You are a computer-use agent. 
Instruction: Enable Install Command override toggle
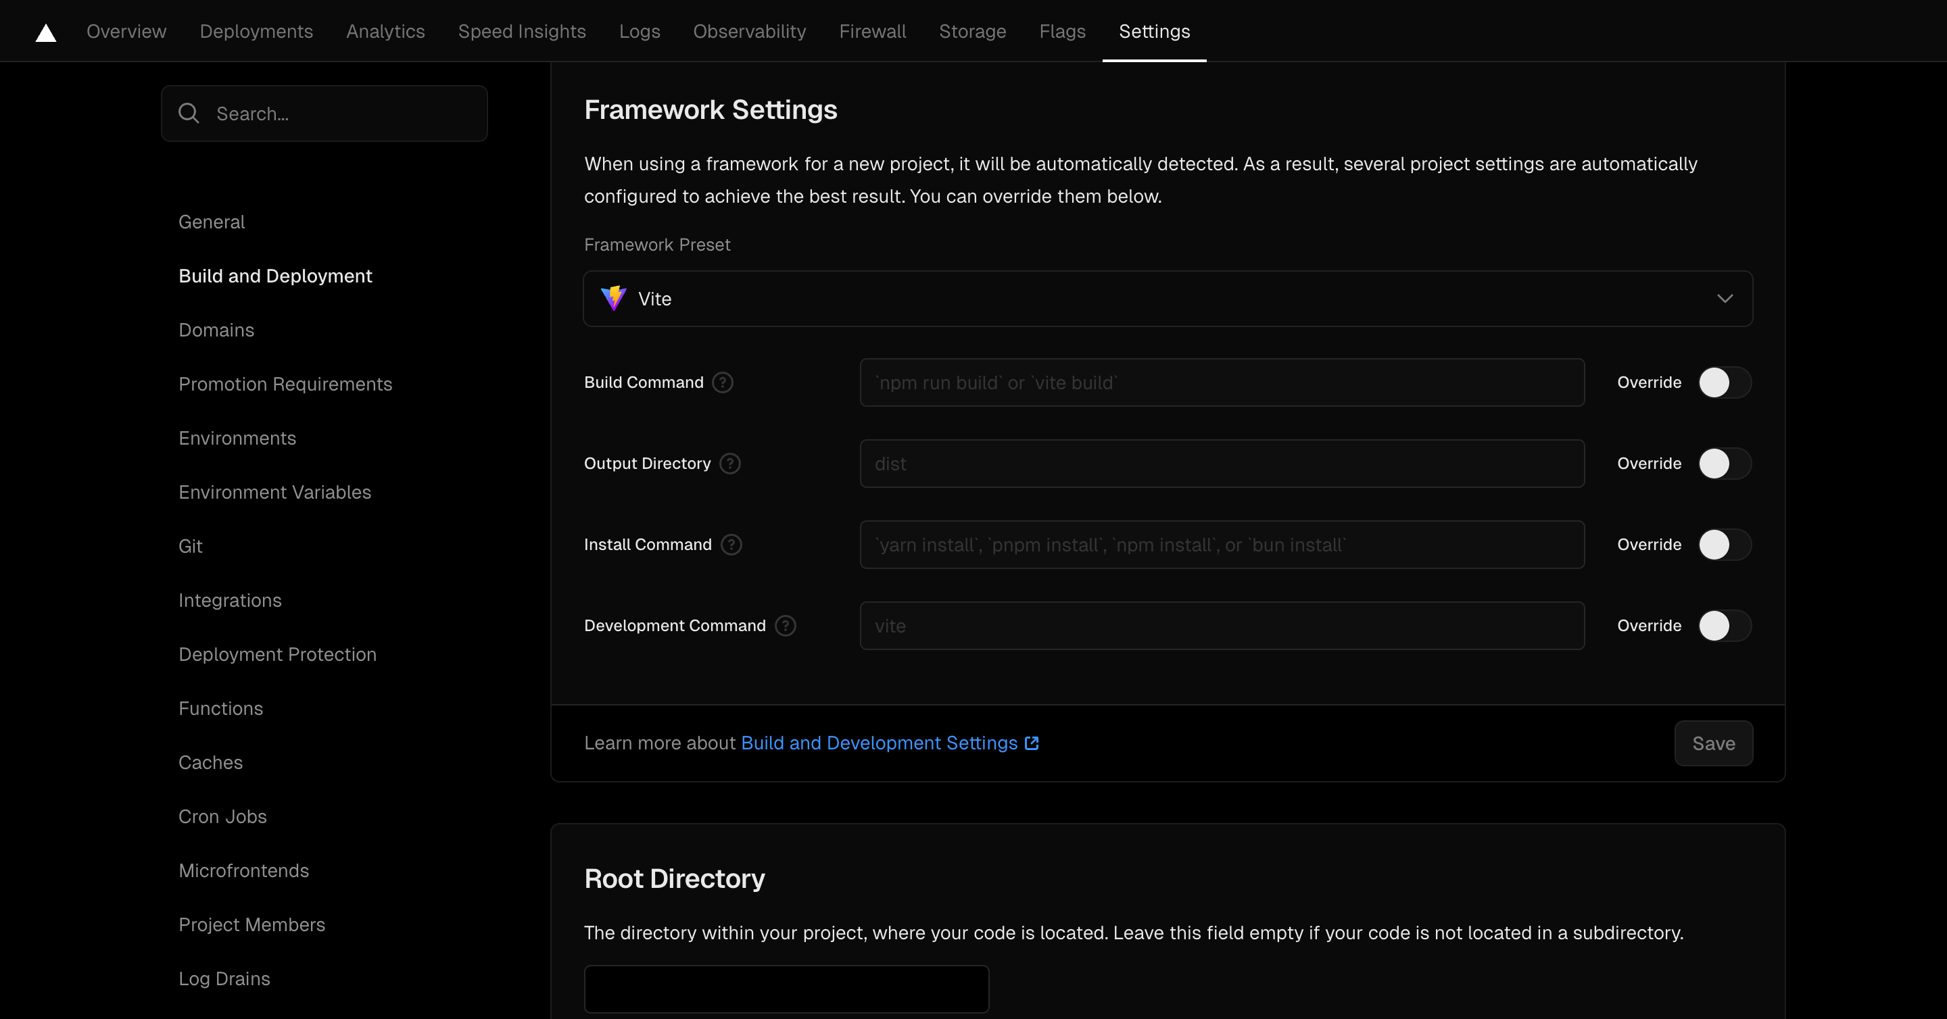(1723, 545)
